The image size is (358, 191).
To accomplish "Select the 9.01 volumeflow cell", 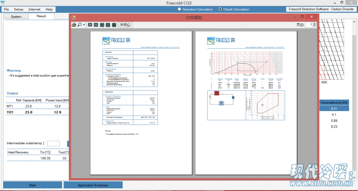I will [334, 108].
